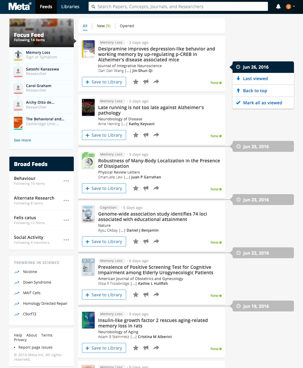Click megaphone icon on Insulin-like growth factor paper
The image size is (303, 368).
[146, 348]
